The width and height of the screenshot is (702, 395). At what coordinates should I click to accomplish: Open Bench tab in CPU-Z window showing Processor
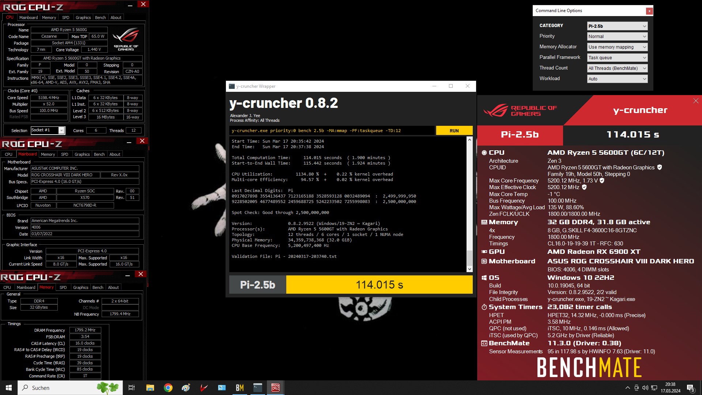100,18
